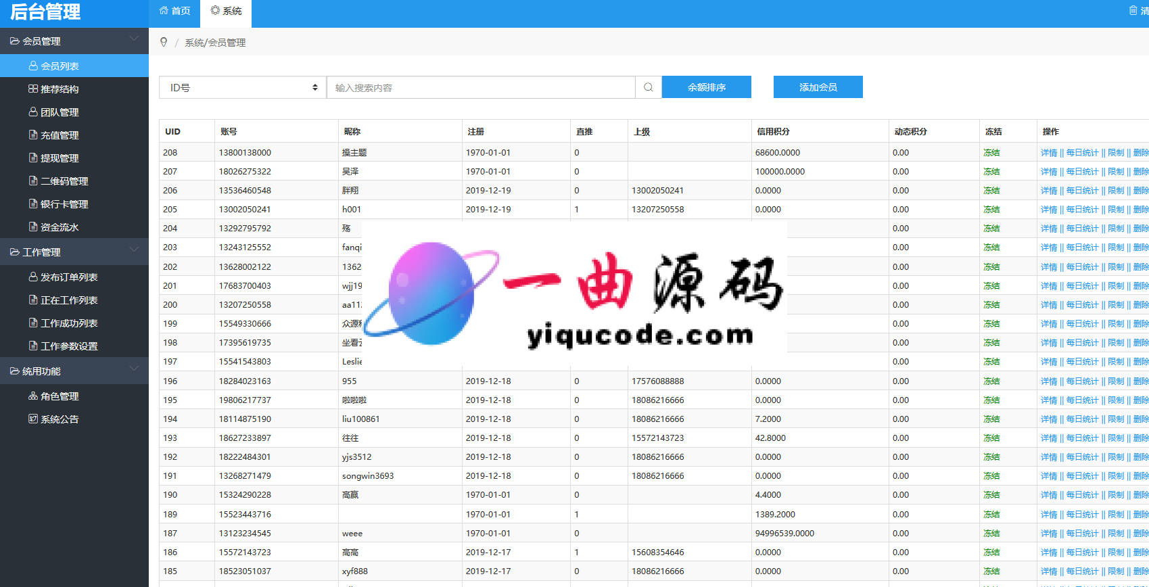Open 每日统计 for UID 207

[x=1082, y=172]
